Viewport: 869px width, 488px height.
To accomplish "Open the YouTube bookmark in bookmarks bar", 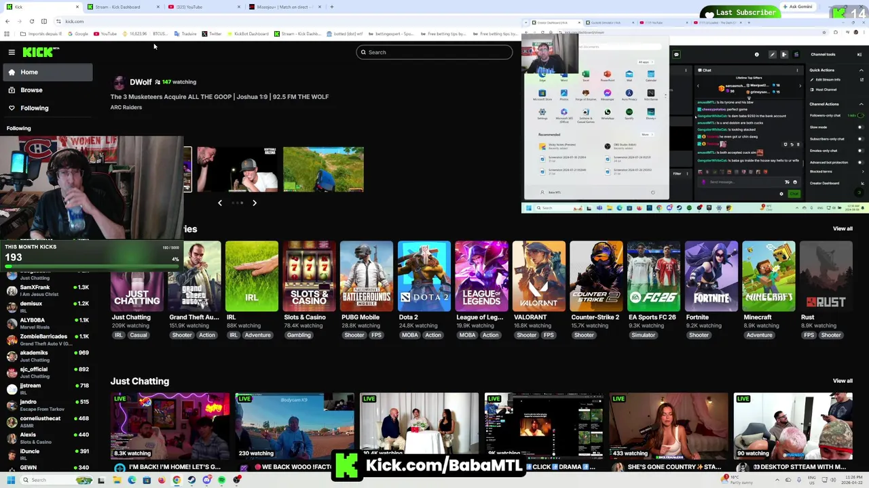I will [105, 33].
